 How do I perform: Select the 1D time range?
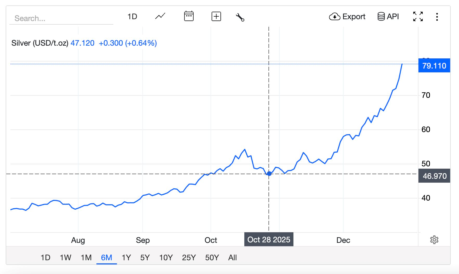[45, 258]
